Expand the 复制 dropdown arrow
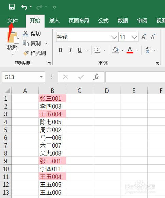Viewport: 165px width, 198px height. [46, 44]
